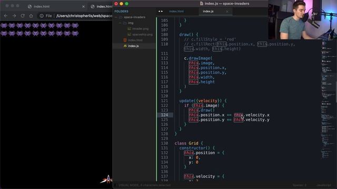Click the image icon beside invader.png
The image size is (337, 189).
click(x=129, y=29)
